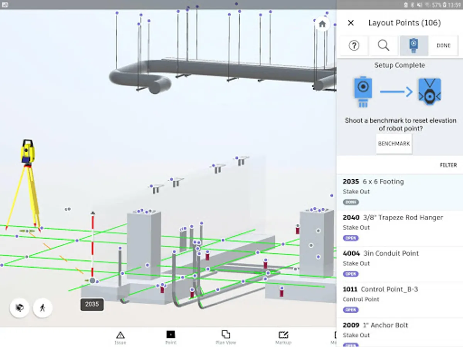Tap the blue robot instrument graphic
Viewport: 463px width, 347px height.
363,92
